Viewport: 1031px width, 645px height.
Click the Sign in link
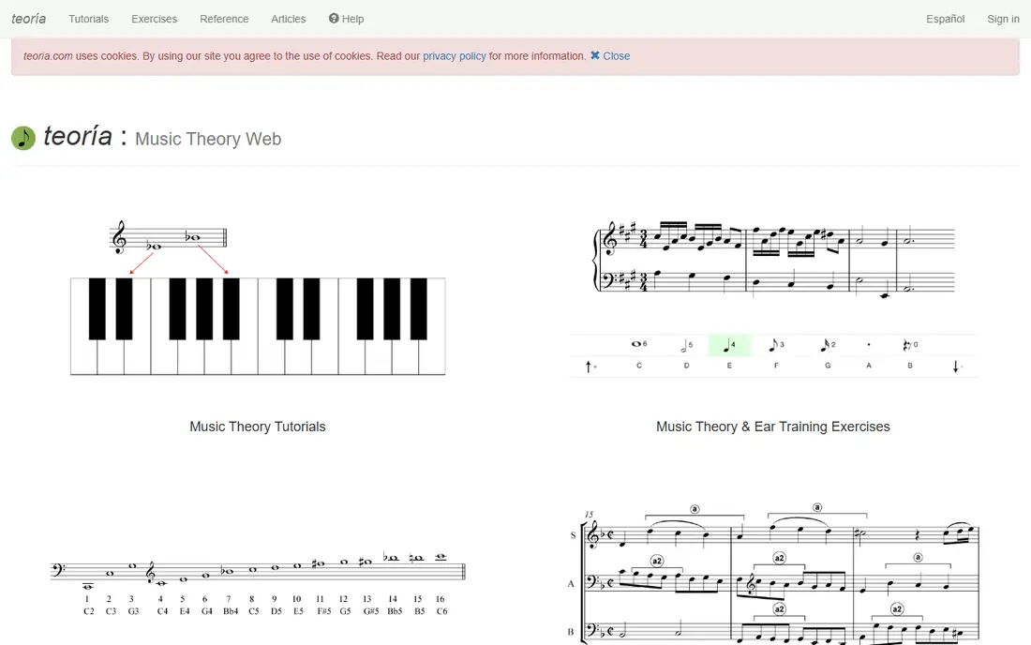pyautogui.click(x=1003, y=19)
